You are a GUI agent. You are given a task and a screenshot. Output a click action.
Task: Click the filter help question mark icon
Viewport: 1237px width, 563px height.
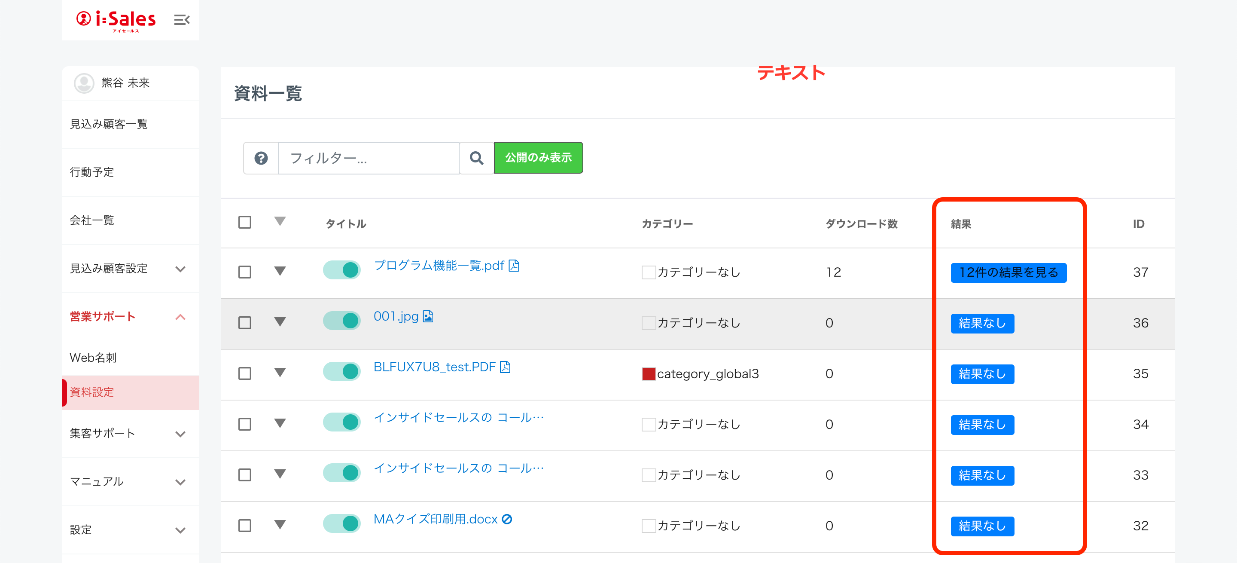(x=261, y=158)
